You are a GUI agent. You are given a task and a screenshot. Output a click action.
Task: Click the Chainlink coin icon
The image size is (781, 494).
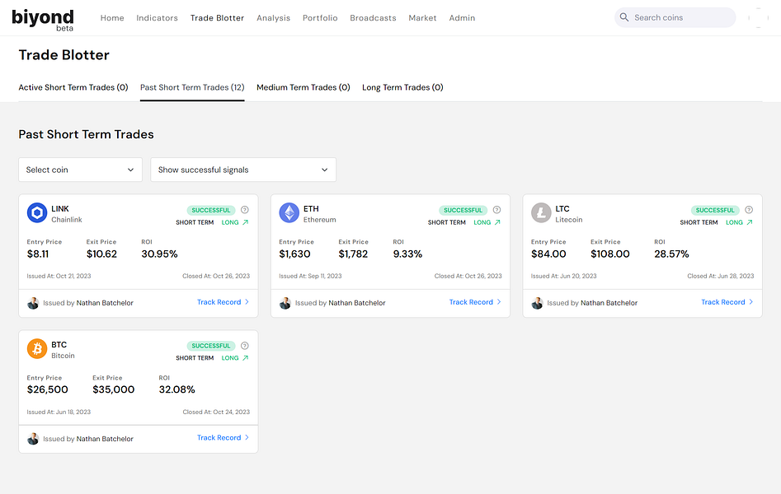click(37, 213)
